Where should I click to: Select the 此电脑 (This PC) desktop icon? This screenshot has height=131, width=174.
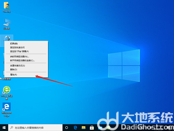[7, 24]
